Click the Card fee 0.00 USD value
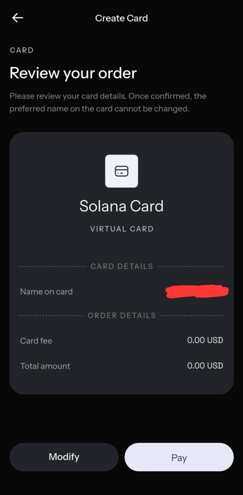This screenshot has height=495, width=243. [x=205, y=340]
